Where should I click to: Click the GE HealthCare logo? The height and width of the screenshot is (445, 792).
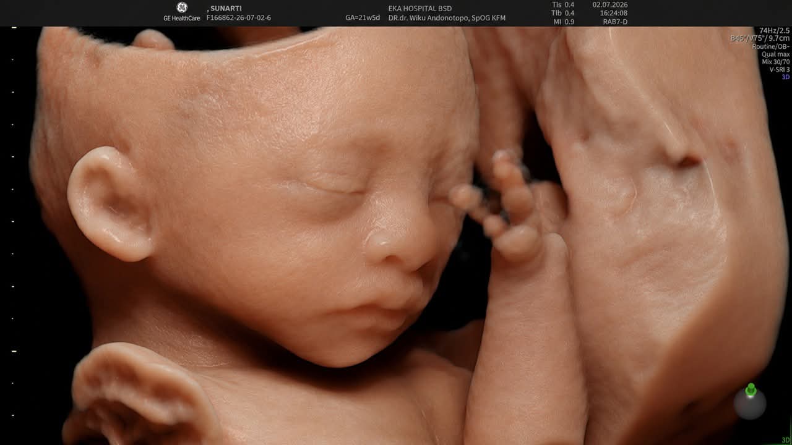click(182, 12)
